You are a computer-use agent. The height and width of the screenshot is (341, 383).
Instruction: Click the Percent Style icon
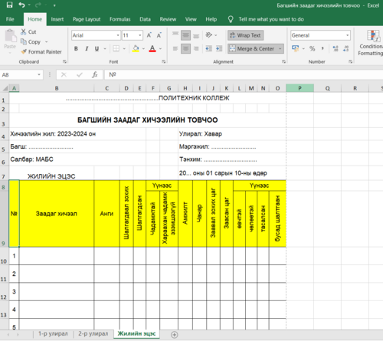click(x=312, y=48)
